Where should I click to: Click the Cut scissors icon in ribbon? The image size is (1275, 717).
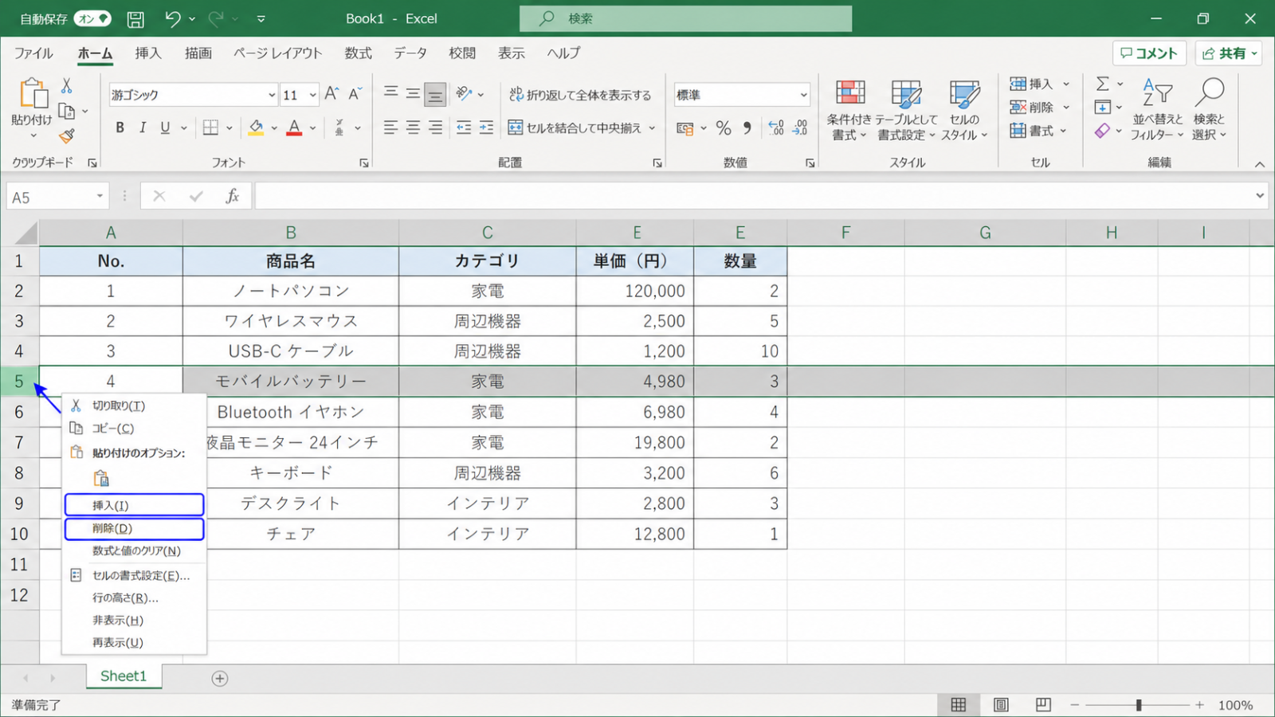click(x=67, y=85)
